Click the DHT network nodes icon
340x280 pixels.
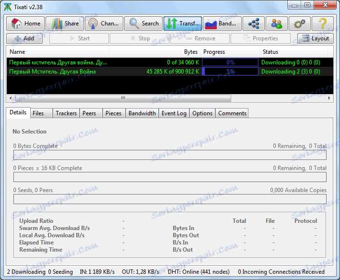coord(254,24)
